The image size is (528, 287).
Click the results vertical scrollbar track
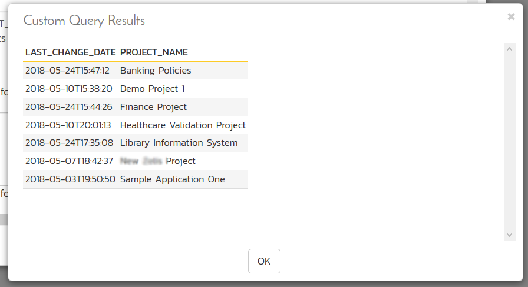tap(510, 141)
